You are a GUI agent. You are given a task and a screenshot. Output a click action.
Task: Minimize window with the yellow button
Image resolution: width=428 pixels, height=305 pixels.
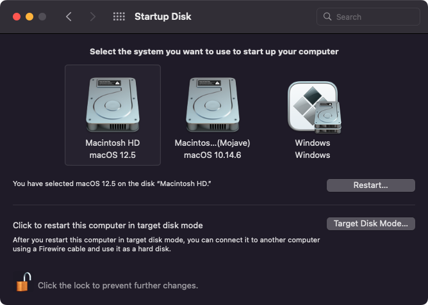click(x=29, y=17)
